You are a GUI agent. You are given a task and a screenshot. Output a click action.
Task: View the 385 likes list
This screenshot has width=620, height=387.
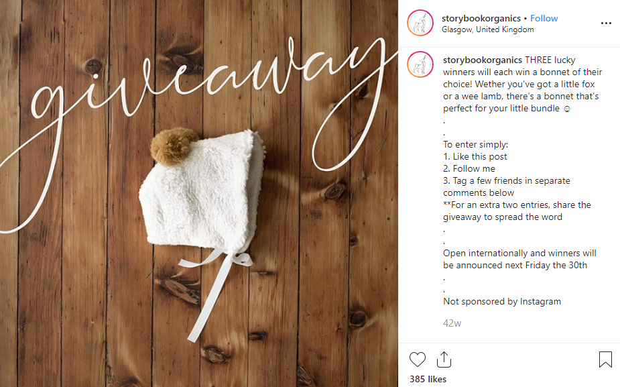coord(428,379)
